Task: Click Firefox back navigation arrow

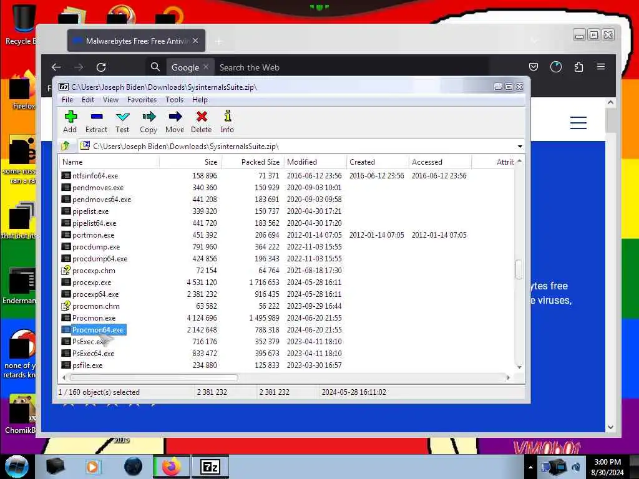Action: pos(56,67)
